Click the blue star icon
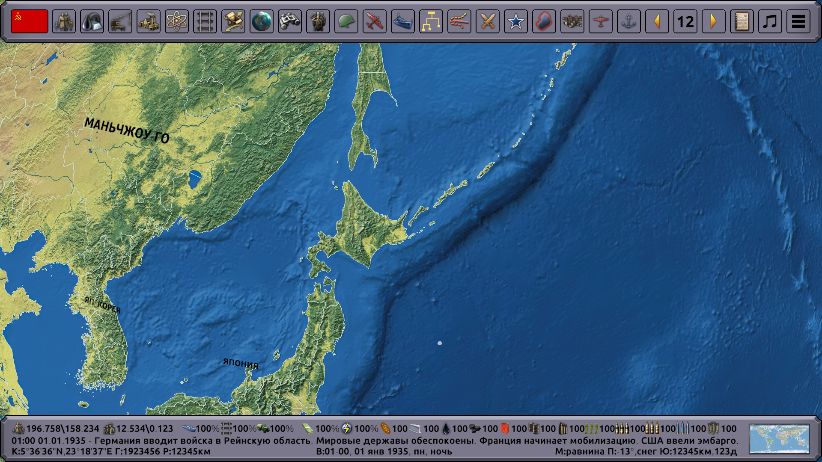This screenshot has height=462, width=822. click(516, 21)
